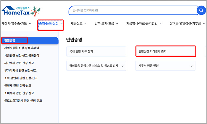Select 부가가치세 관련 신청·신고 sidebar item

20,71
